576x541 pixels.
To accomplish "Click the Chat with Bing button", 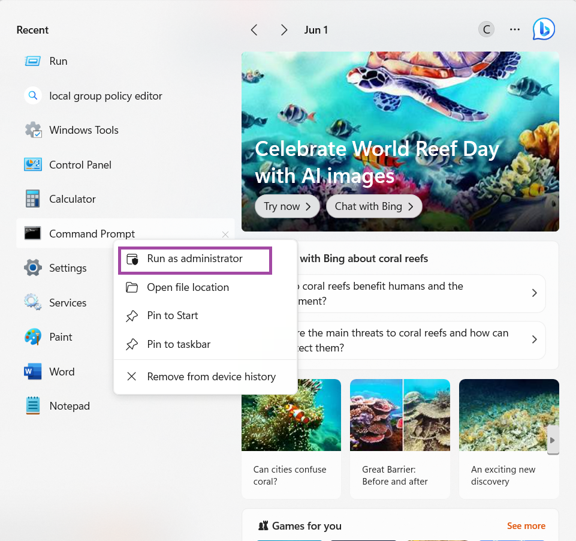I will point(374,206).
